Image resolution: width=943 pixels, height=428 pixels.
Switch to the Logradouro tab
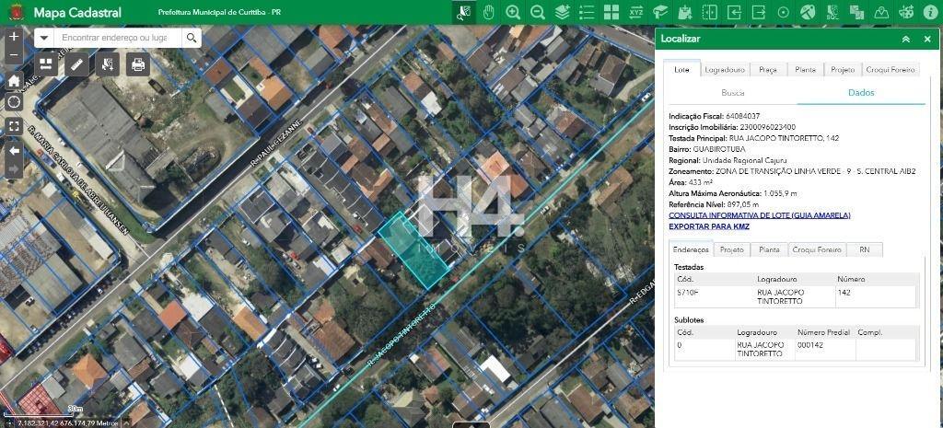(724, 70)
